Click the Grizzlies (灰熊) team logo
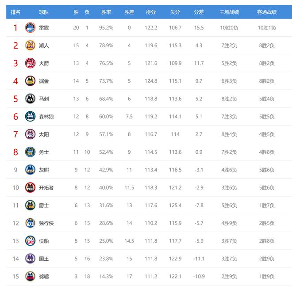The width and height of the screenshot is (292, 297). coord(30,170)
